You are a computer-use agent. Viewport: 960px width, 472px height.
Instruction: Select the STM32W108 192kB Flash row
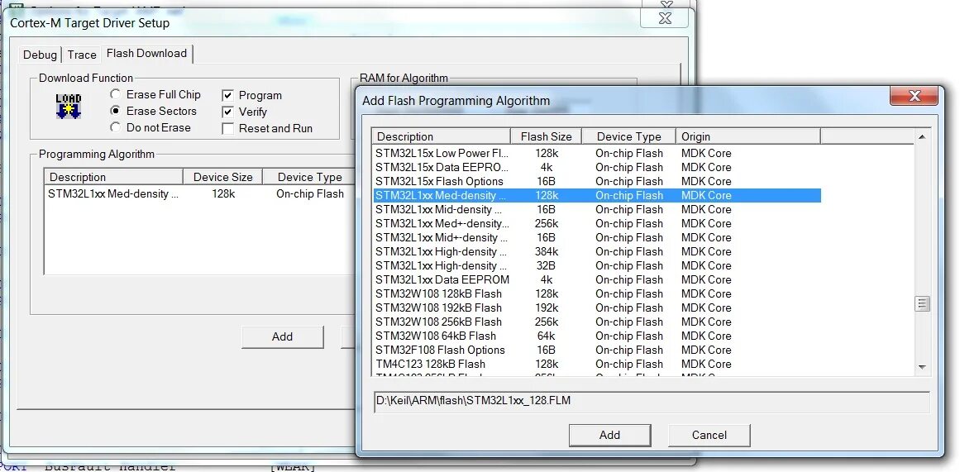[597, 308]
